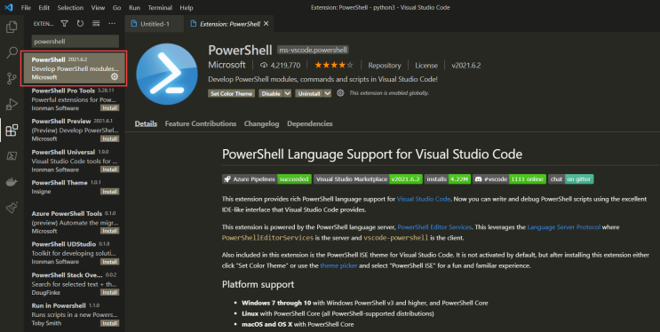Open Run and Debug view

click(12, 104)
